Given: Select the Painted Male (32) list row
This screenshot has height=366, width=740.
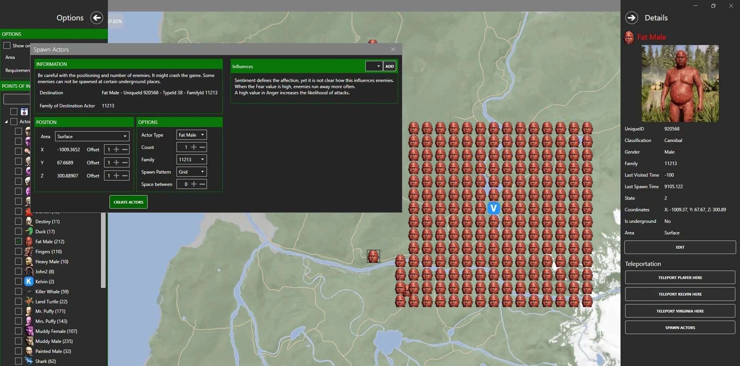Looking at the screenshot, I should click(x=53, y=351).
